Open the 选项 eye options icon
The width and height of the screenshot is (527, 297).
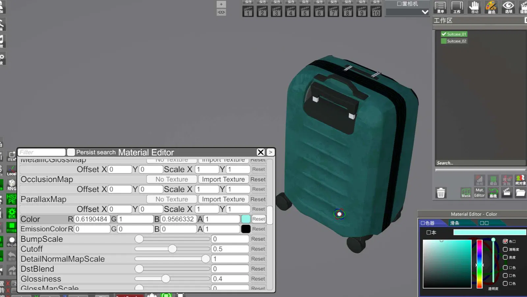[508, 7]
